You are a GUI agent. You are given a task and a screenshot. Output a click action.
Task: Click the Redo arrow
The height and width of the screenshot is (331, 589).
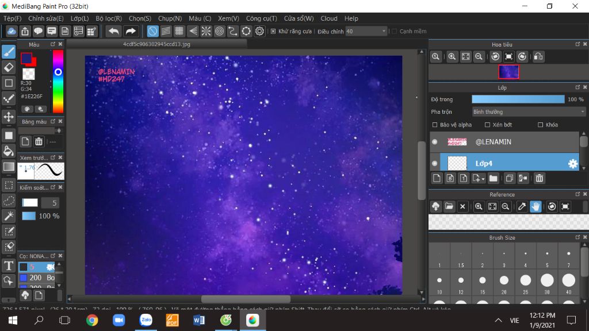(x=131, y=31)
